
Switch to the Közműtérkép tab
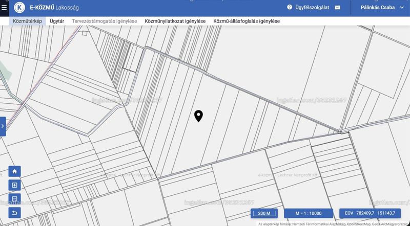28,21
